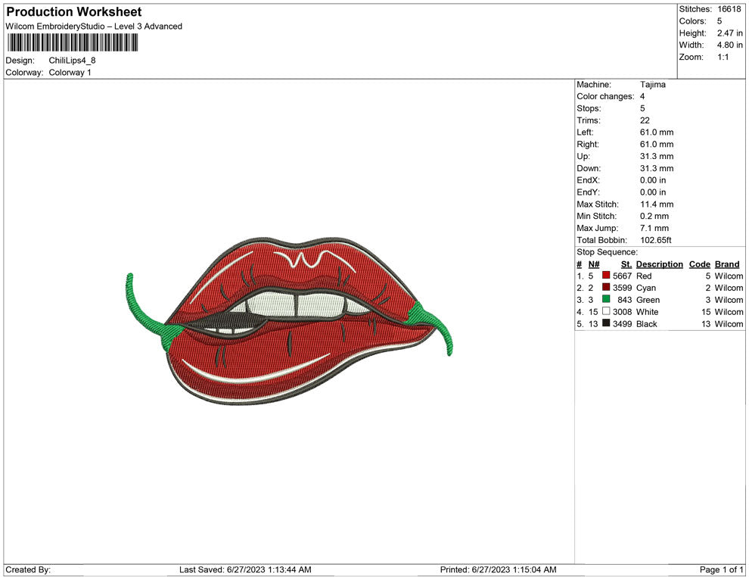749x577 pixels.
Task: Sort the table by the St. column header
Action: [x=625, y=264]
